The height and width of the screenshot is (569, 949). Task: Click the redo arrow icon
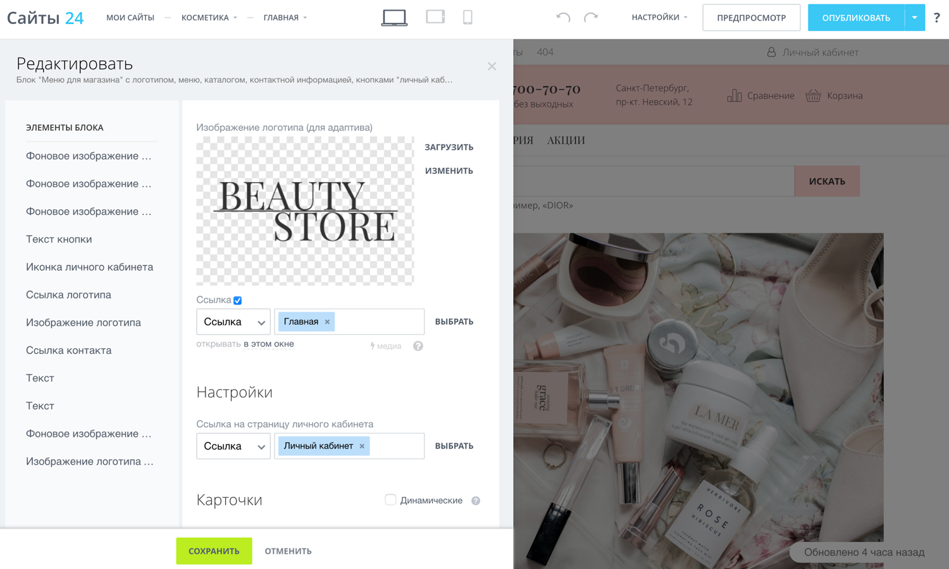[591, 18]
